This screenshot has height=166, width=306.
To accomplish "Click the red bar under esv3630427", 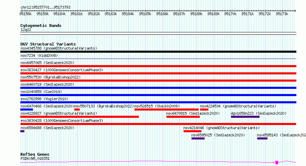I will click(158, 73).
